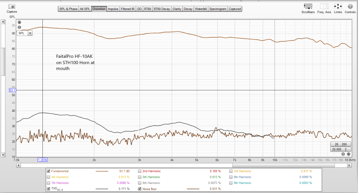This screenshot has width=358, height=193.
Task: Switch to the Filtered IR tab
Action: [x=128, y=9]
